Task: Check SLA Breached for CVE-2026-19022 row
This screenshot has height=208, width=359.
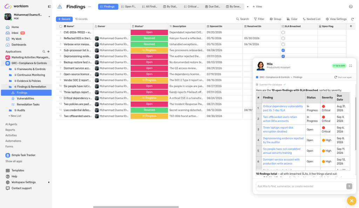Action: coord(283,33)
